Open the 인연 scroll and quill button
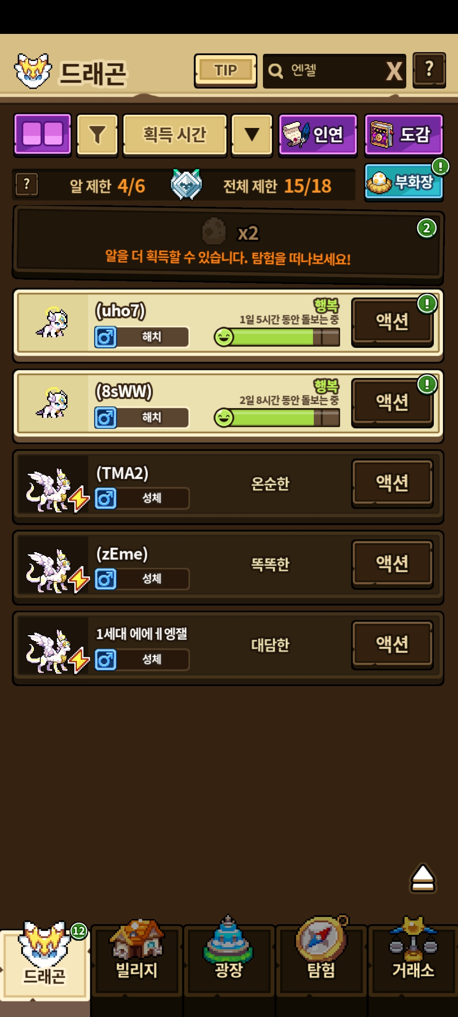458x1017 pixels. pyautogui.click(x=318, y=134)
